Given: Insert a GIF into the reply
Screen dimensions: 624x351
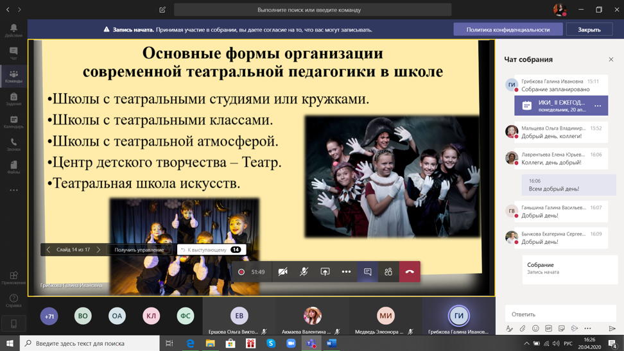Looking at the screenshot, I should (548, 329).
